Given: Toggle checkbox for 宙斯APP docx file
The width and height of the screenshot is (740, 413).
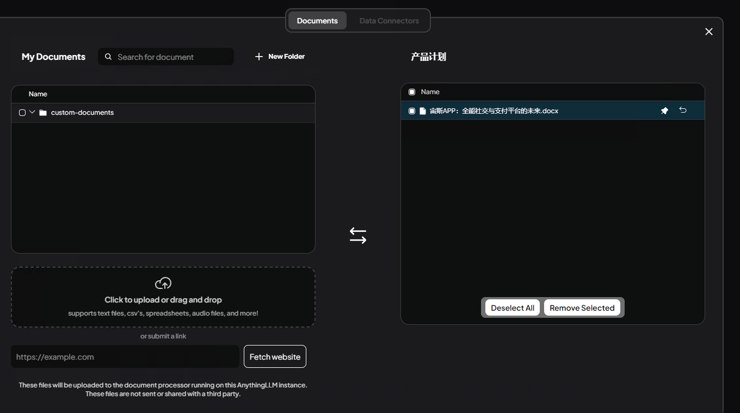Looking at the screenshot, I should (412, 111).
